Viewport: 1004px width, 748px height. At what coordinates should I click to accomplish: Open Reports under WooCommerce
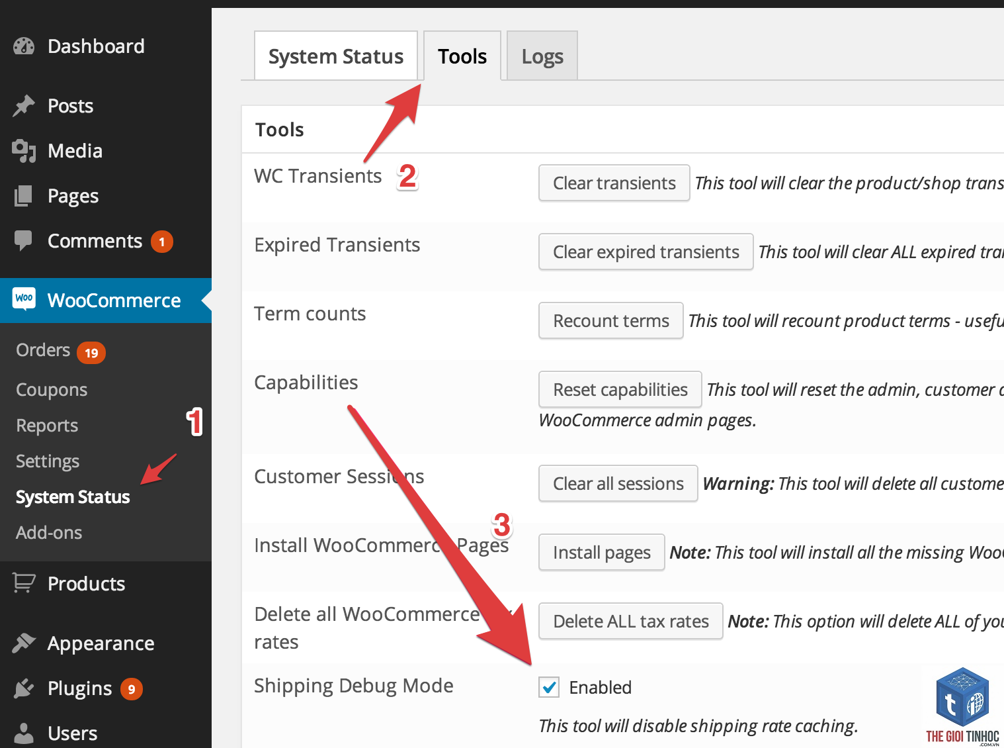coord(47,426)
